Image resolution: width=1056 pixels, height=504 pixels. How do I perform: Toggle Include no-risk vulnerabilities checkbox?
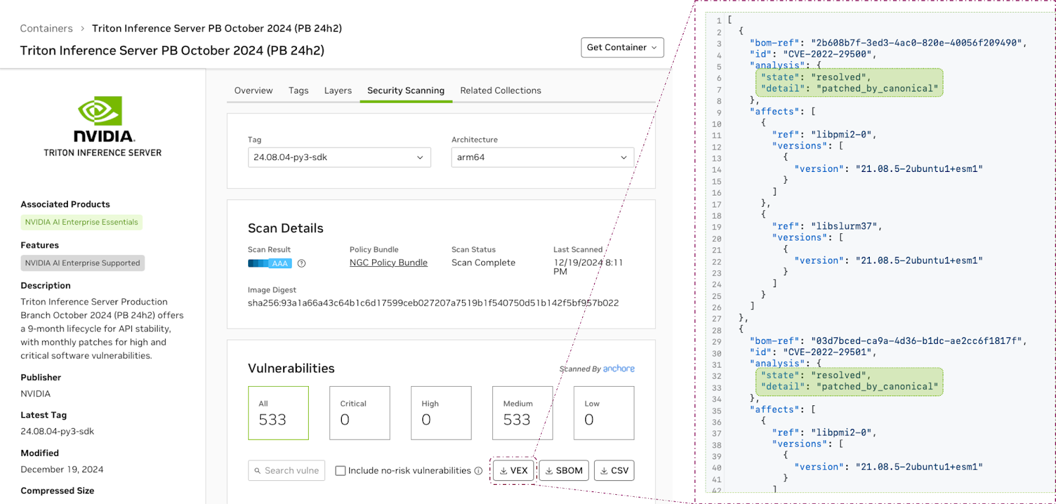[x=341, y=470]
